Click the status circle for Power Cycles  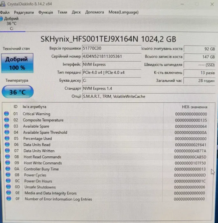click(8, 175)
